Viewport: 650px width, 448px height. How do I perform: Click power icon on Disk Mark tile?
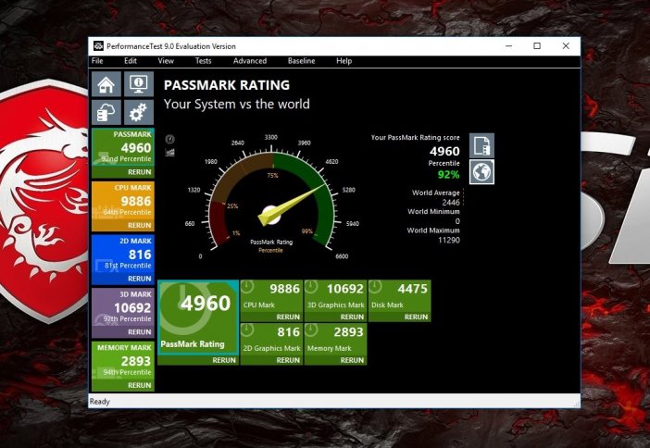tap(375, 286)
